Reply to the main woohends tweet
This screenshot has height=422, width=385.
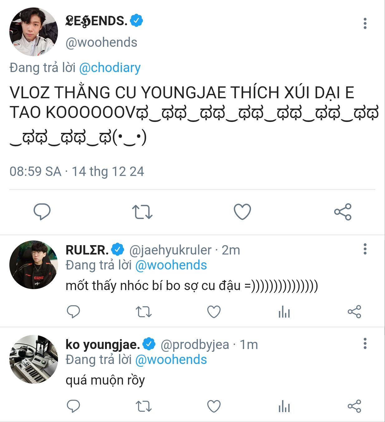pyautogui.click(x=42, y=212)
